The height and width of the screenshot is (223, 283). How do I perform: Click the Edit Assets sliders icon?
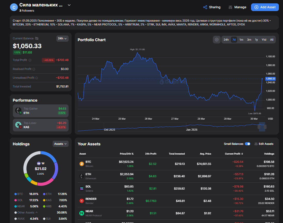256,144
